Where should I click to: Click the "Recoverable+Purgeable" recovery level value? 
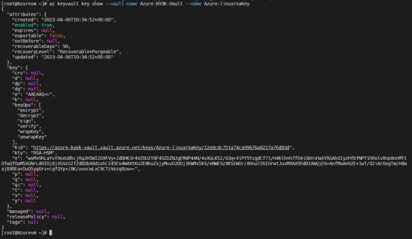click(88, 52)
